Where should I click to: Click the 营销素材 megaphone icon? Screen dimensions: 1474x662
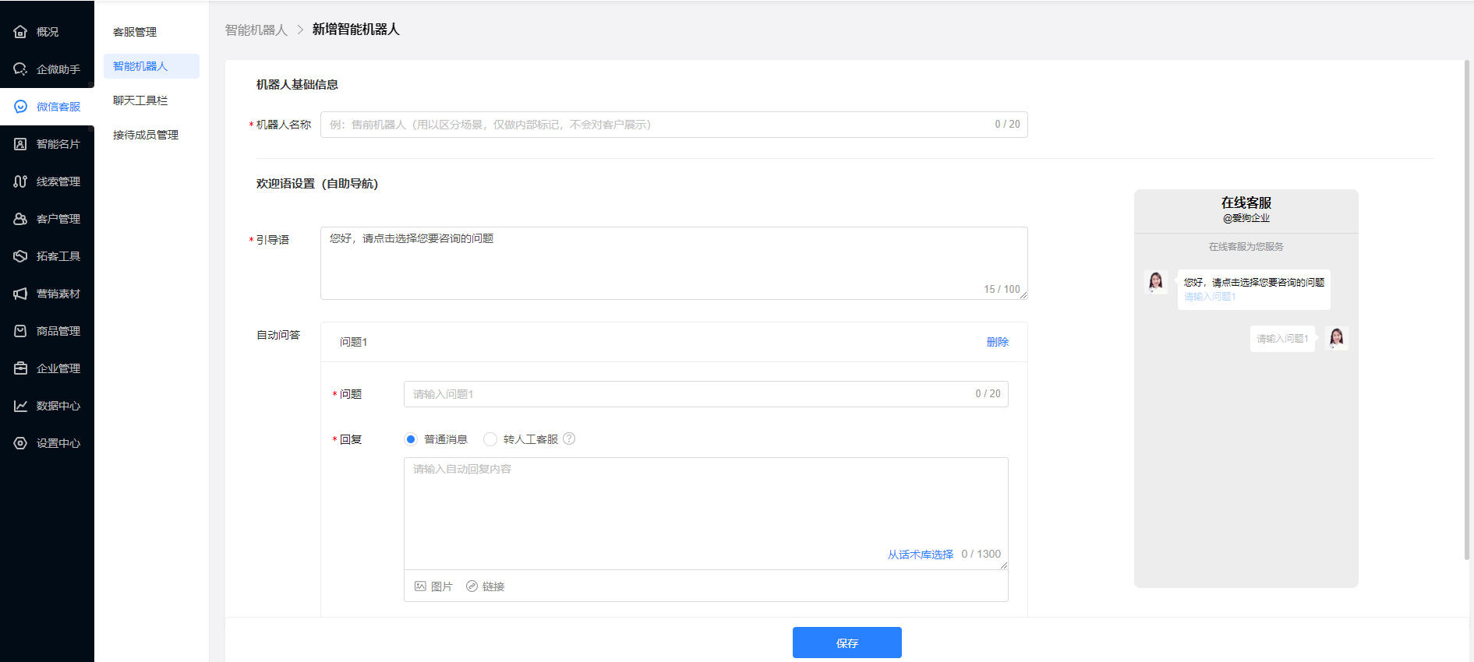[x=20, y=294]
